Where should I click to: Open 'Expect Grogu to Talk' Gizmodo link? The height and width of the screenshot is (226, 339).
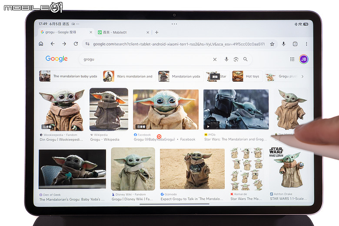click(x=192, y=199)
